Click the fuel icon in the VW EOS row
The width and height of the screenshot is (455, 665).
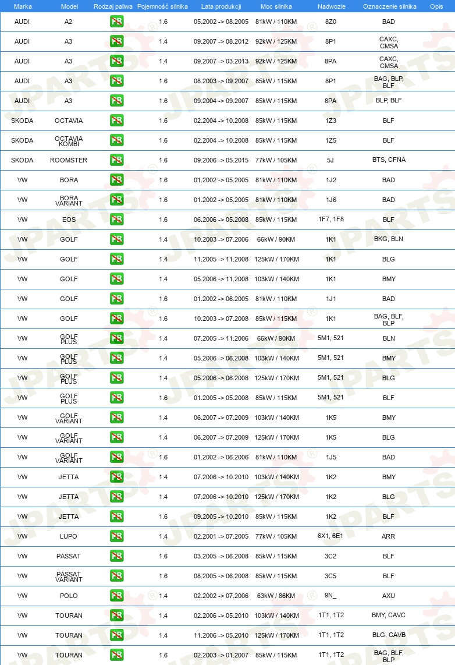tap(116, 220)
